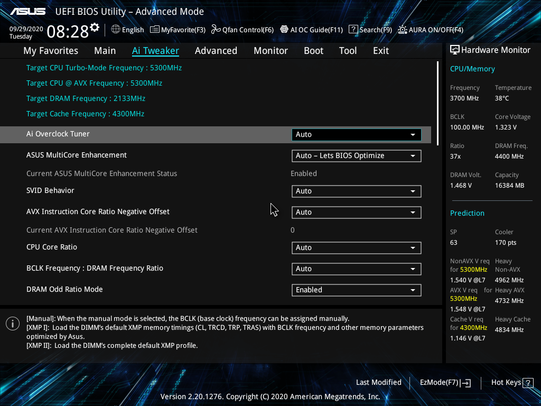Click the globe language icon
The width and height of the screenshot is (541, 406).
tap(116, 30)
